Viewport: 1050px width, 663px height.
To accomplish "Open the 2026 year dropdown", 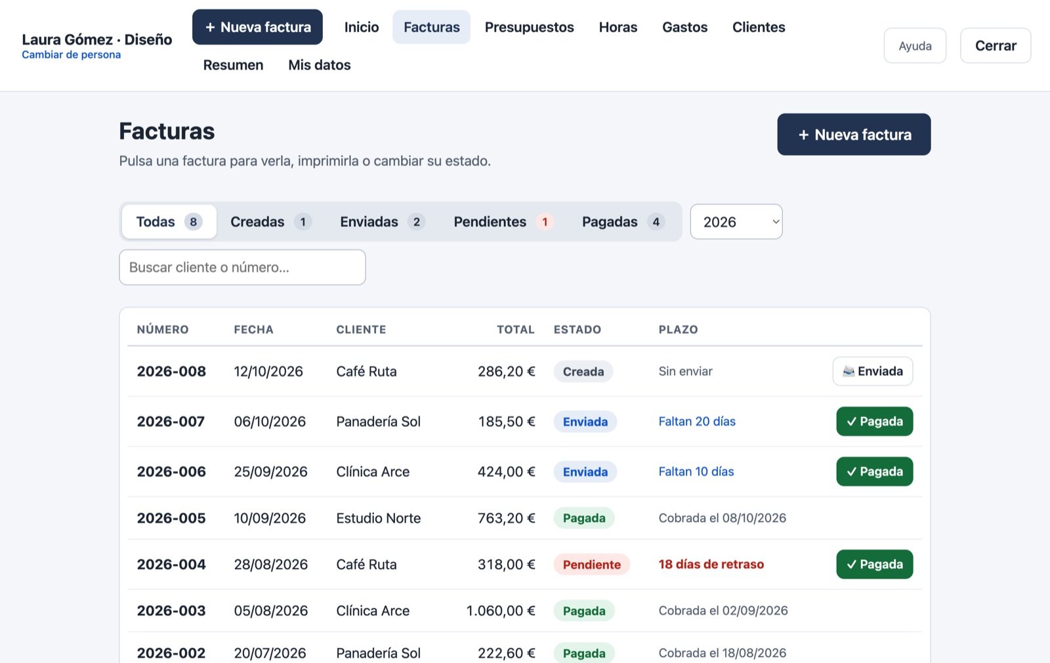I will pyautogui.click(x=736, y=222).
